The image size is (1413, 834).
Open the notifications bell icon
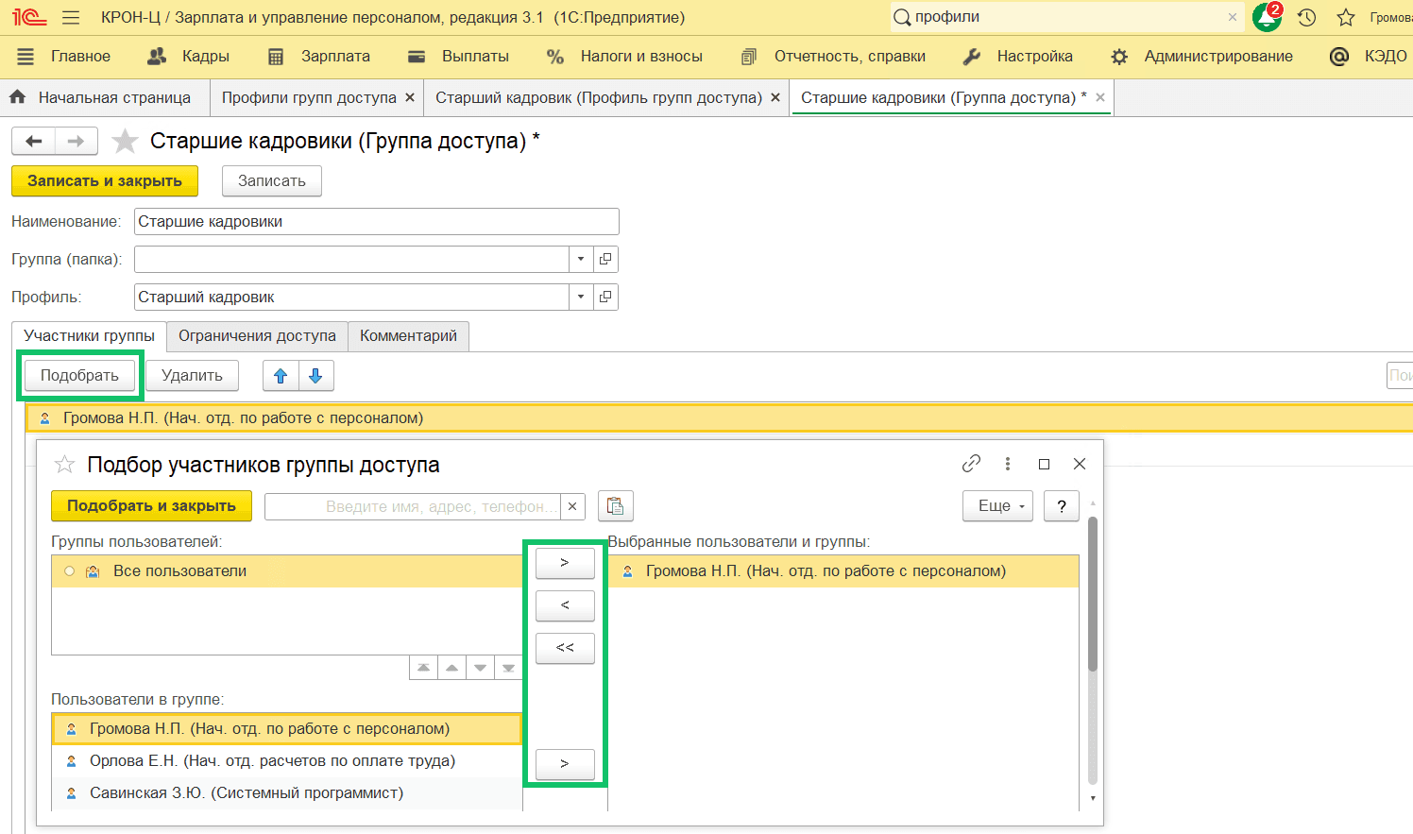[x=1266, y=18]
